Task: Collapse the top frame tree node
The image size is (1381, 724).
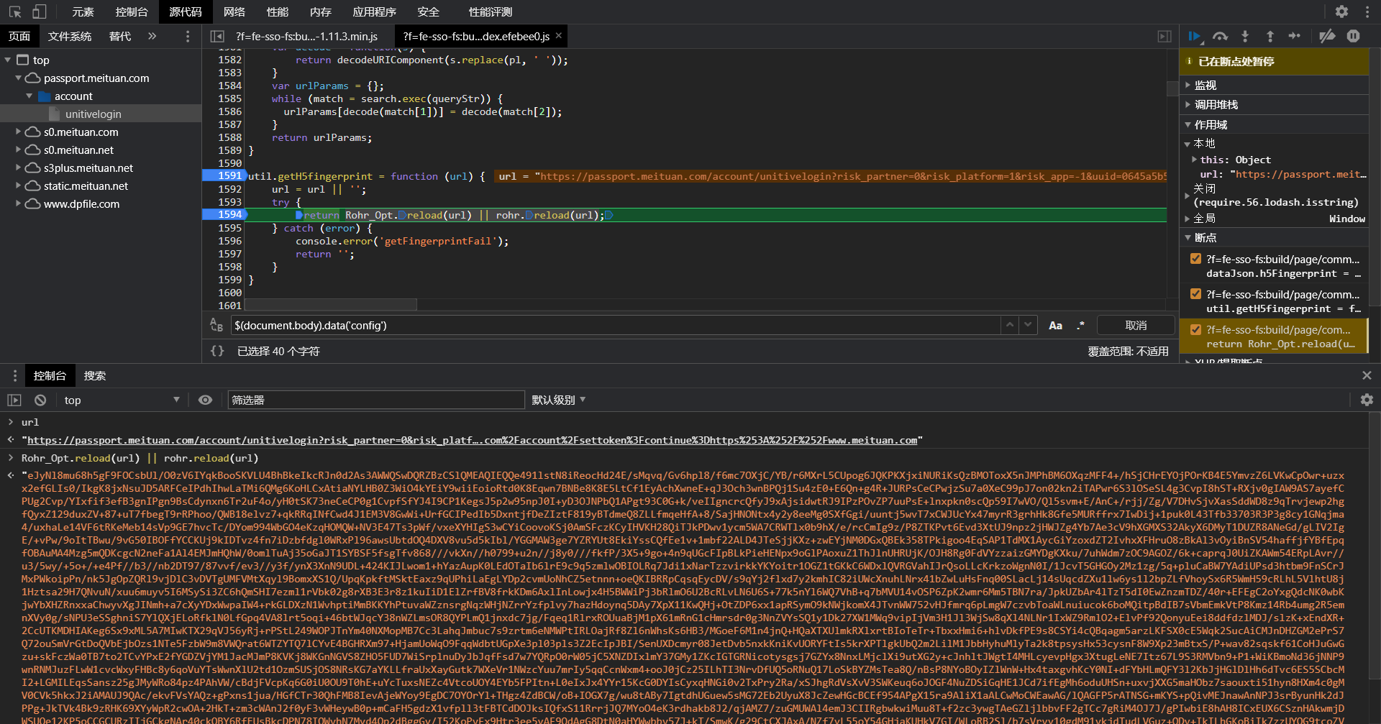Action: pos(8,60)
